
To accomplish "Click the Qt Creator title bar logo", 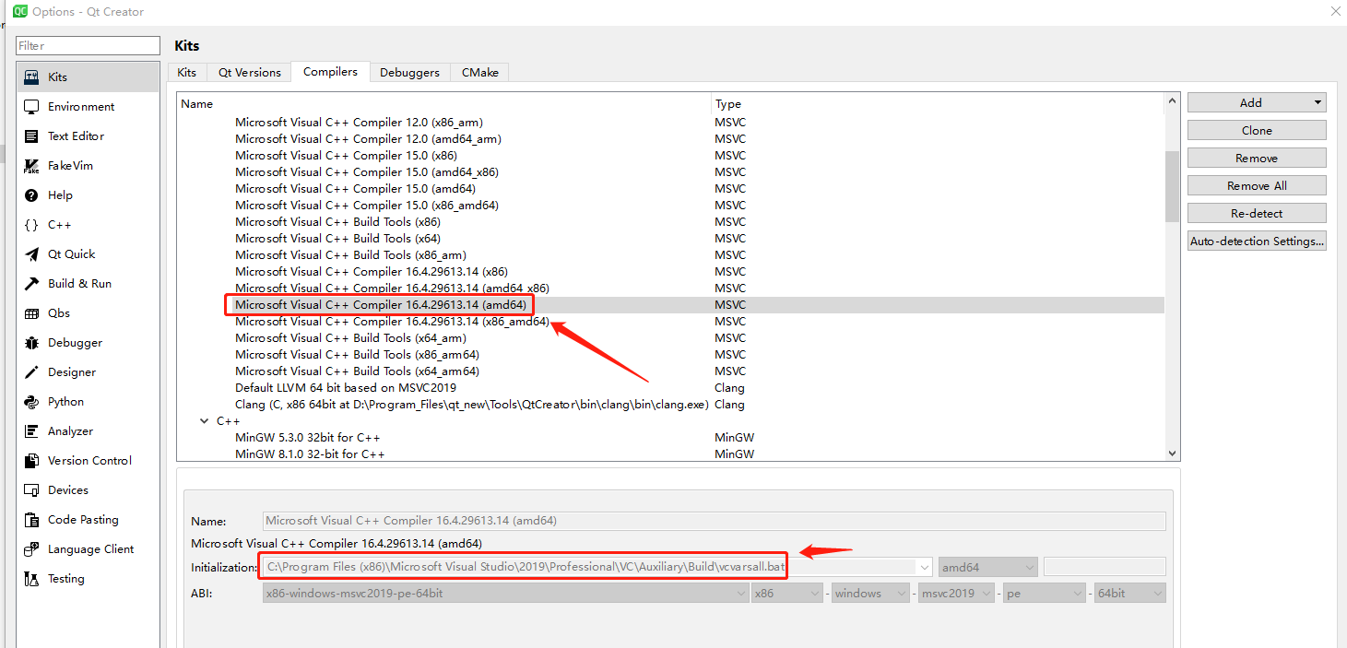I will [x=19, y=11].
